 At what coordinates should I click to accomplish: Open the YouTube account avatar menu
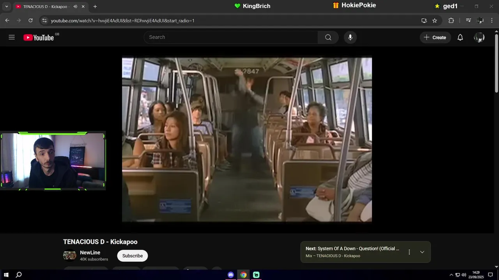tap(479, 37)
